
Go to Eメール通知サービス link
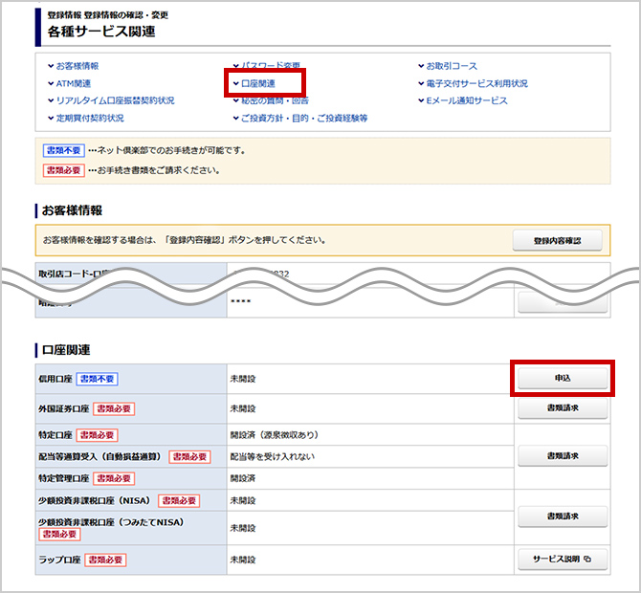[467, 100]
